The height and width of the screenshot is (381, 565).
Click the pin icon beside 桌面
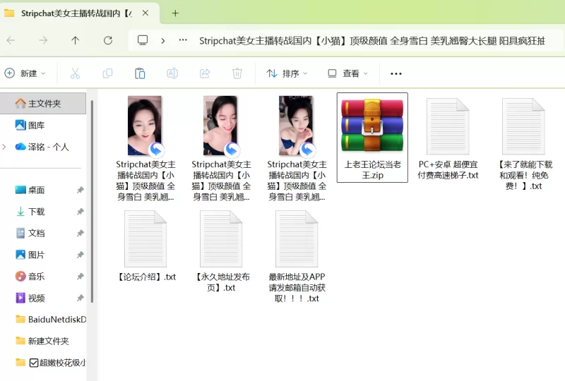80,190
